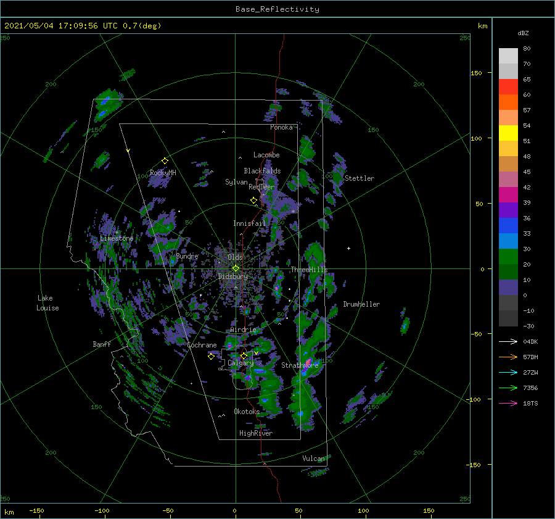Click the Olds city label
This screenshot has width=555, height=519.
click(x=235, y=257)
